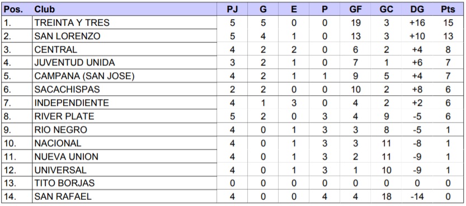Select the INDEPENDIENTE club cell
Screen dimensions: 466x206
[x=124, y=103]
